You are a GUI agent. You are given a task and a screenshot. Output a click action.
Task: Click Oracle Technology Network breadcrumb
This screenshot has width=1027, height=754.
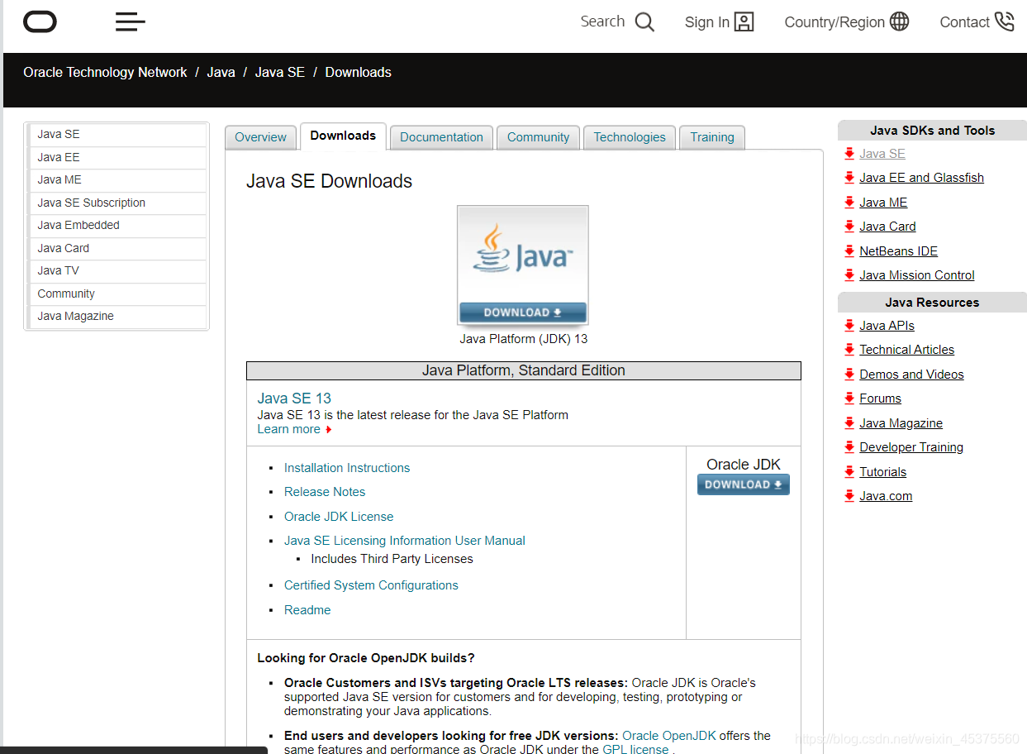tap(105, 73)
